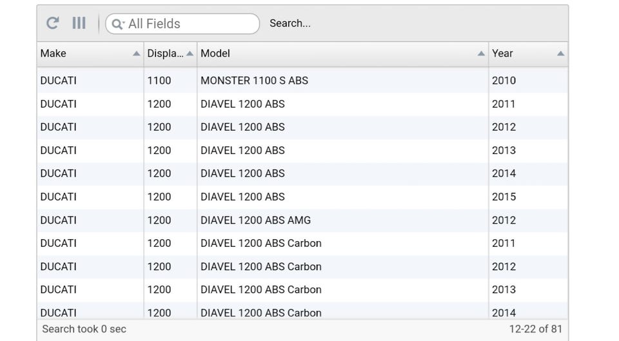
Task: Sort by Make using its arrow
Action: [x=136, y=54]
